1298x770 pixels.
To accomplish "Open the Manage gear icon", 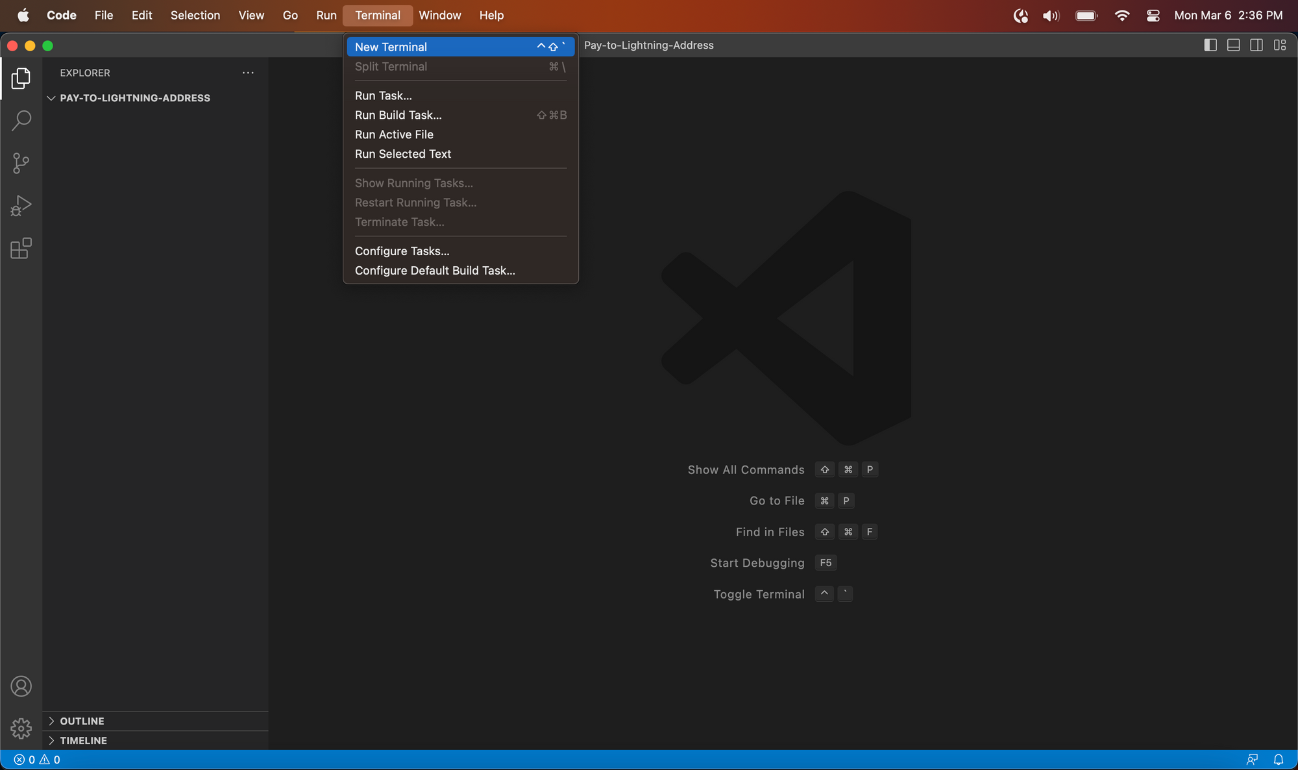I will click(21, 728).
